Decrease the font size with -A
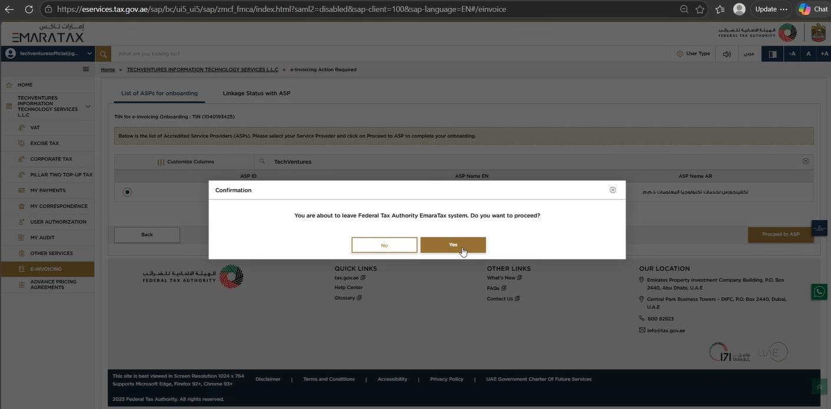The width and height of the screenshot is (831, 409). coord(792,54)
